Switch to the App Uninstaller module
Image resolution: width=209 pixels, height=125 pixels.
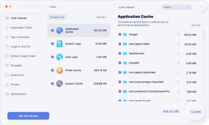(20, 37)
